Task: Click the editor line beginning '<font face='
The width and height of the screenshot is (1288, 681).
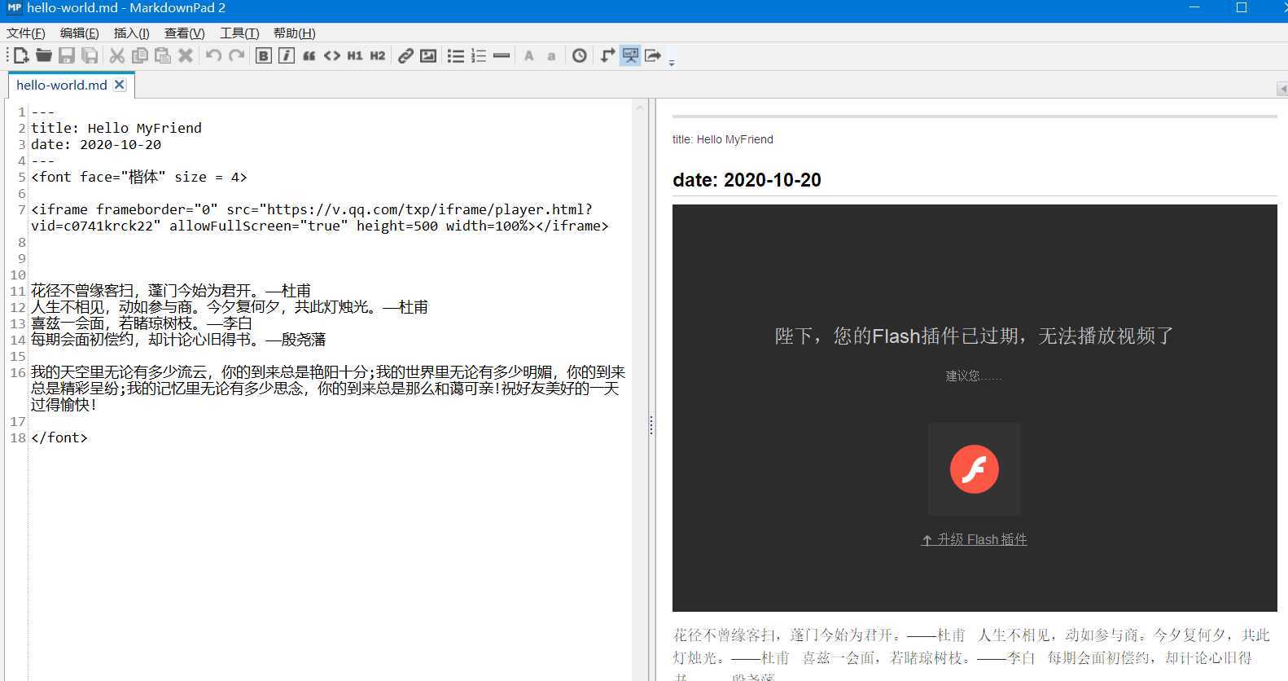Action: [x=138, y=177]
